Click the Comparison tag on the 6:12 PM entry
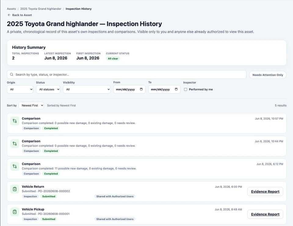This screenshot has width=293, height=226. [31, 174]
